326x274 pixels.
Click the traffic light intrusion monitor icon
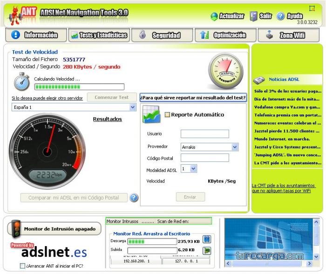pos(16,228)
